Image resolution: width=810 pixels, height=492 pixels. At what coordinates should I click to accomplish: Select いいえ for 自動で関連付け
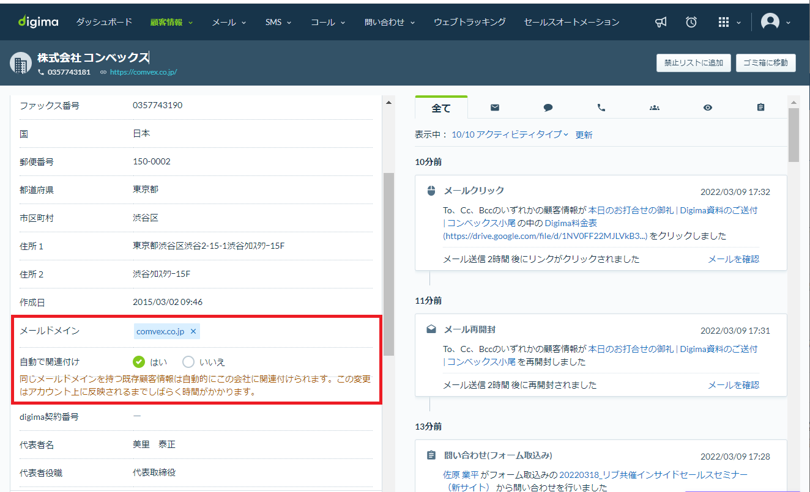click(188, 362)
